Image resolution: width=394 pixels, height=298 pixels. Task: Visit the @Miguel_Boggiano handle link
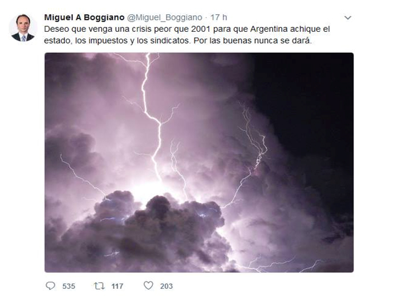pyautogui.click(x=164, y=18)
